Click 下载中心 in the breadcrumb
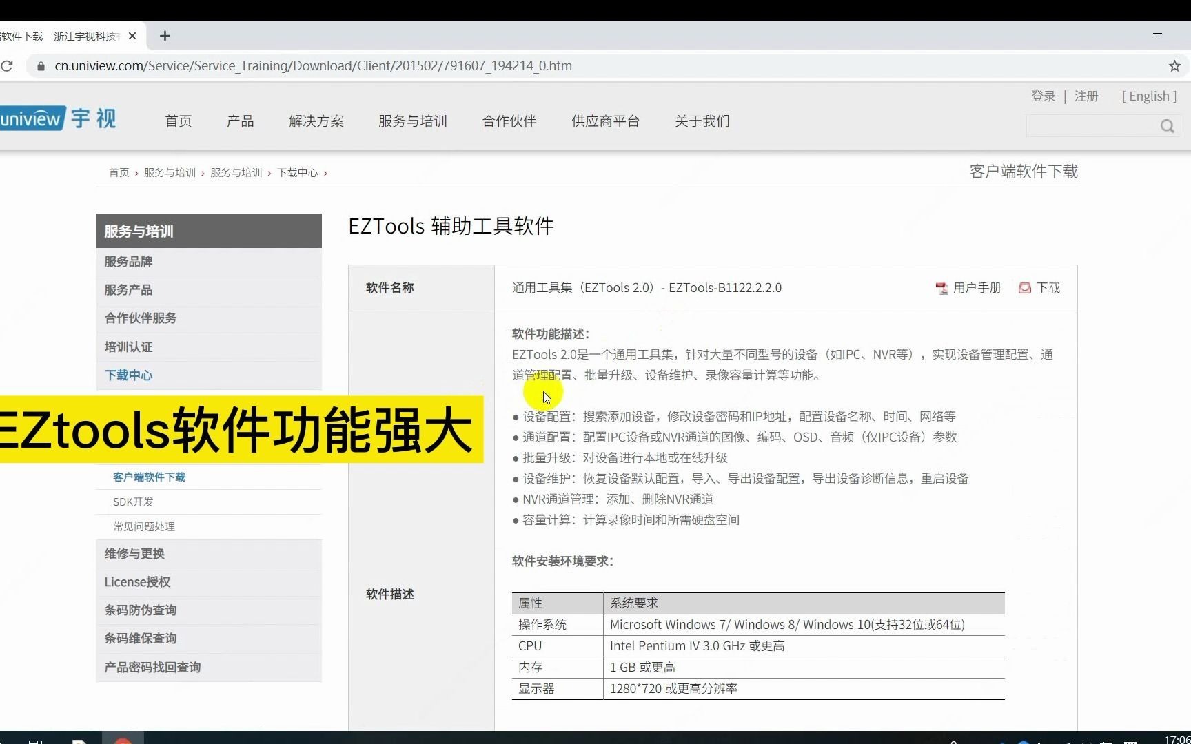Viewport: 1191px width, 744px height. click(298, 173)
